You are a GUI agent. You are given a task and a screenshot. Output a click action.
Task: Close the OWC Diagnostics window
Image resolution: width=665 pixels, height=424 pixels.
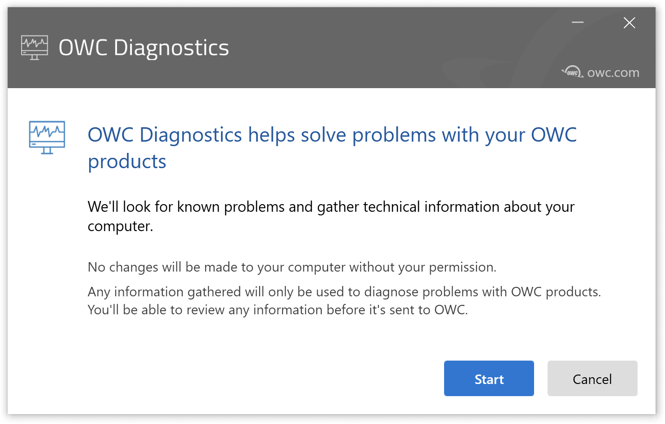coord(629,22)
